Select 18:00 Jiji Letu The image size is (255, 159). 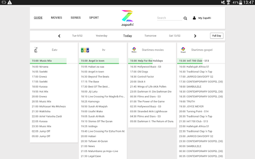[89, 91]
